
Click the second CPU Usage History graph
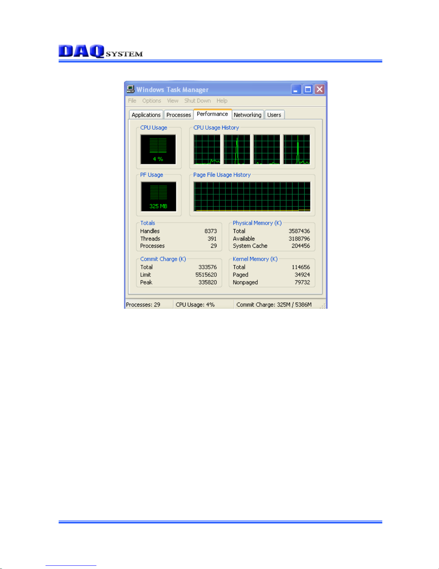point(237,149)
